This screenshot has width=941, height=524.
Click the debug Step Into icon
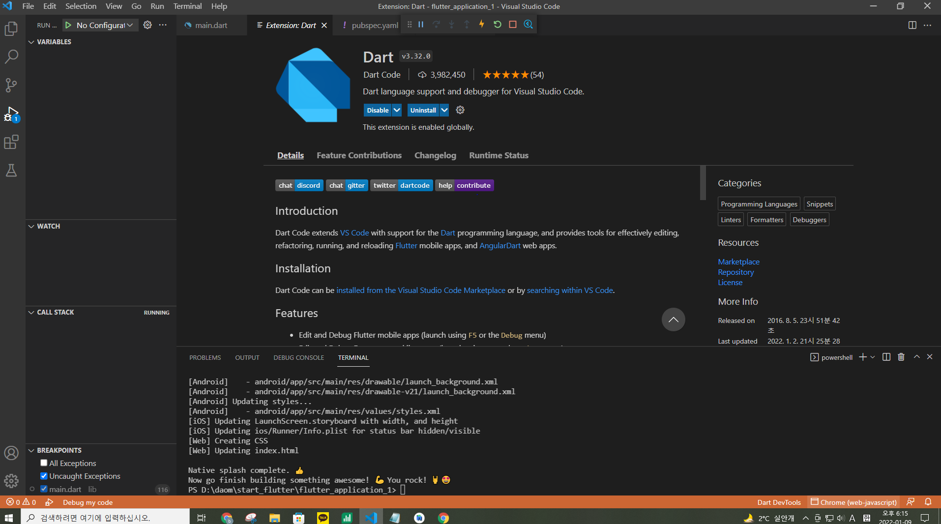451,24
